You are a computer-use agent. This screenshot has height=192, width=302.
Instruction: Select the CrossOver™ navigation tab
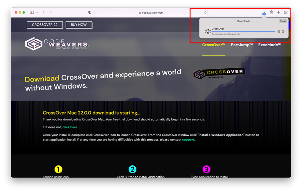pos(214,45)
